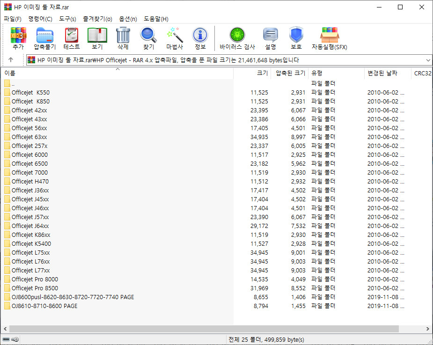Click the disk drive icon in status bar

(6, 339)
